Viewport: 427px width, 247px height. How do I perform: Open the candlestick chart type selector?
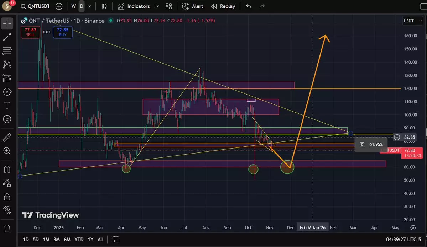pos(104,6)
